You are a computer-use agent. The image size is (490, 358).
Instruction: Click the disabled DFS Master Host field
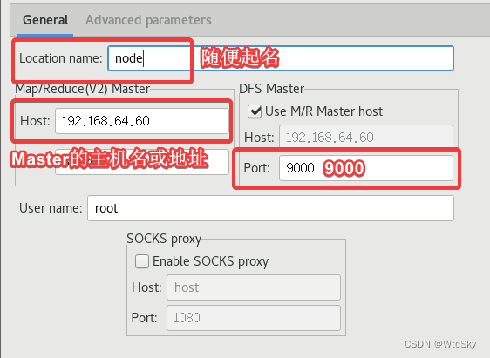(366, 138)
